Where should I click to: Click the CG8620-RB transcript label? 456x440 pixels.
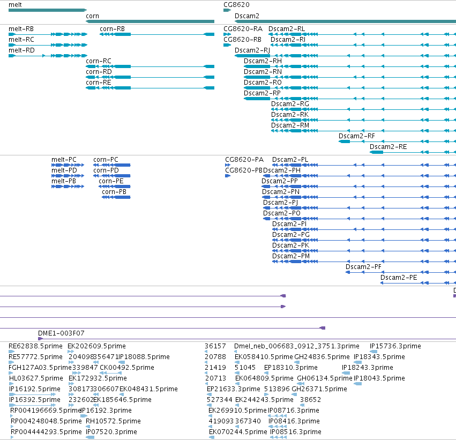pos(243,40)
